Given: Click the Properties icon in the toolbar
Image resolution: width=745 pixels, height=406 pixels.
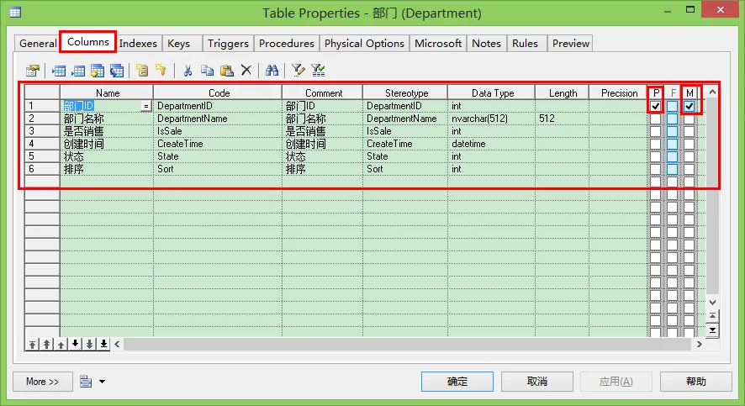Looking at the screenshot, I should click(33, 71).
